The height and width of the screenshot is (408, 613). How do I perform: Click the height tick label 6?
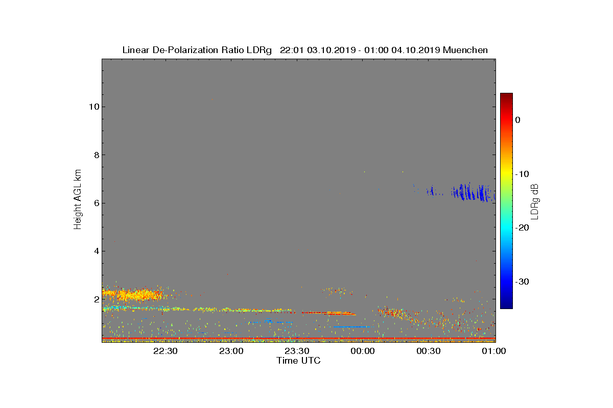[x=96, y=203]
